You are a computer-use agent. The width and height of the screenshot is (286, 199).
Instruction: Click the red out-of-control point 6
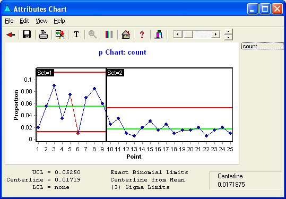click(78, 133)
